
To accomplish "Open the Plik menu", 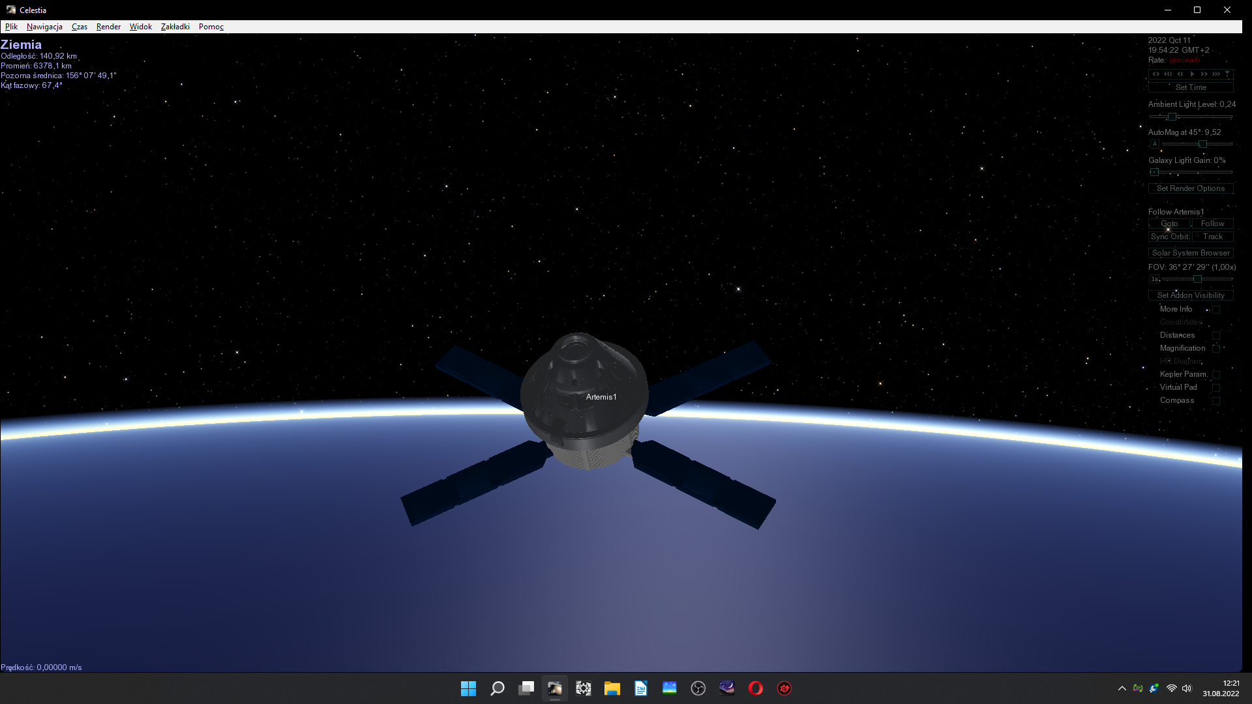I will (12, 27).
